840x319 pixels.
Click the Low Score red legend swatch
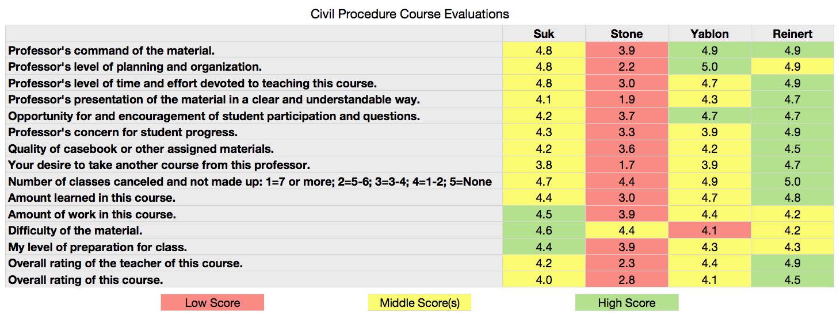212,303
